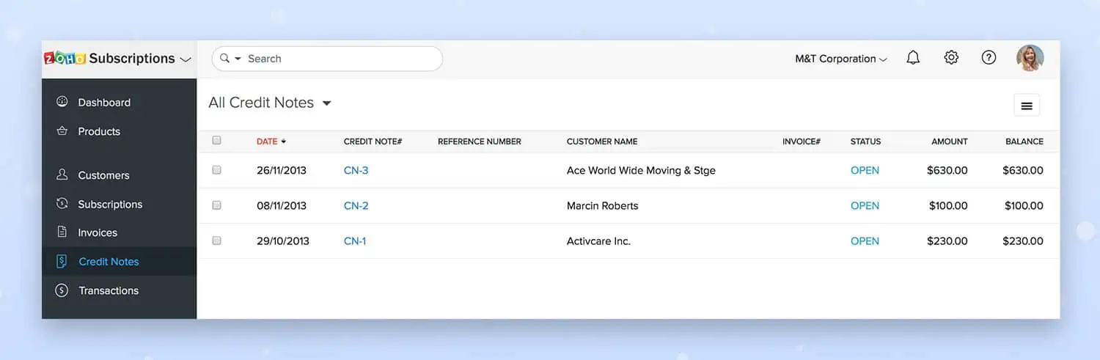Screen dimensions: 1100x360
Task: Open the settings gear icon
Action: point(951,58)
